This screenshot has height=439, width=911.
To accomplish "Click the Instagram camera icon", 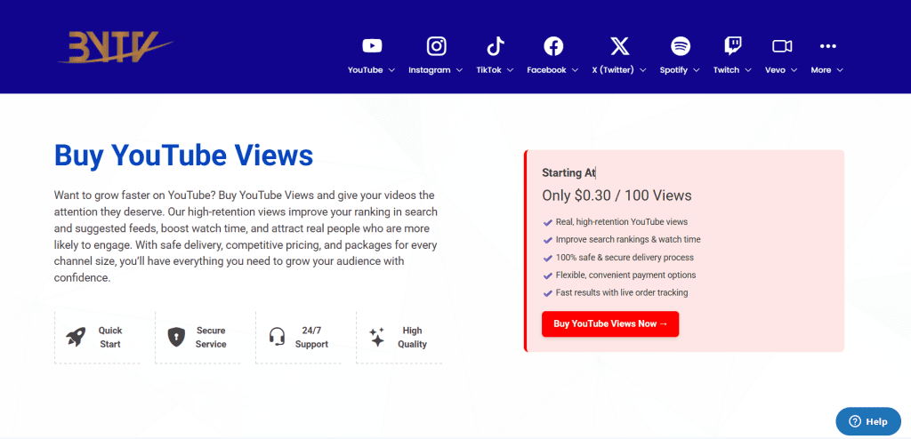I will (x=436, y=46).
